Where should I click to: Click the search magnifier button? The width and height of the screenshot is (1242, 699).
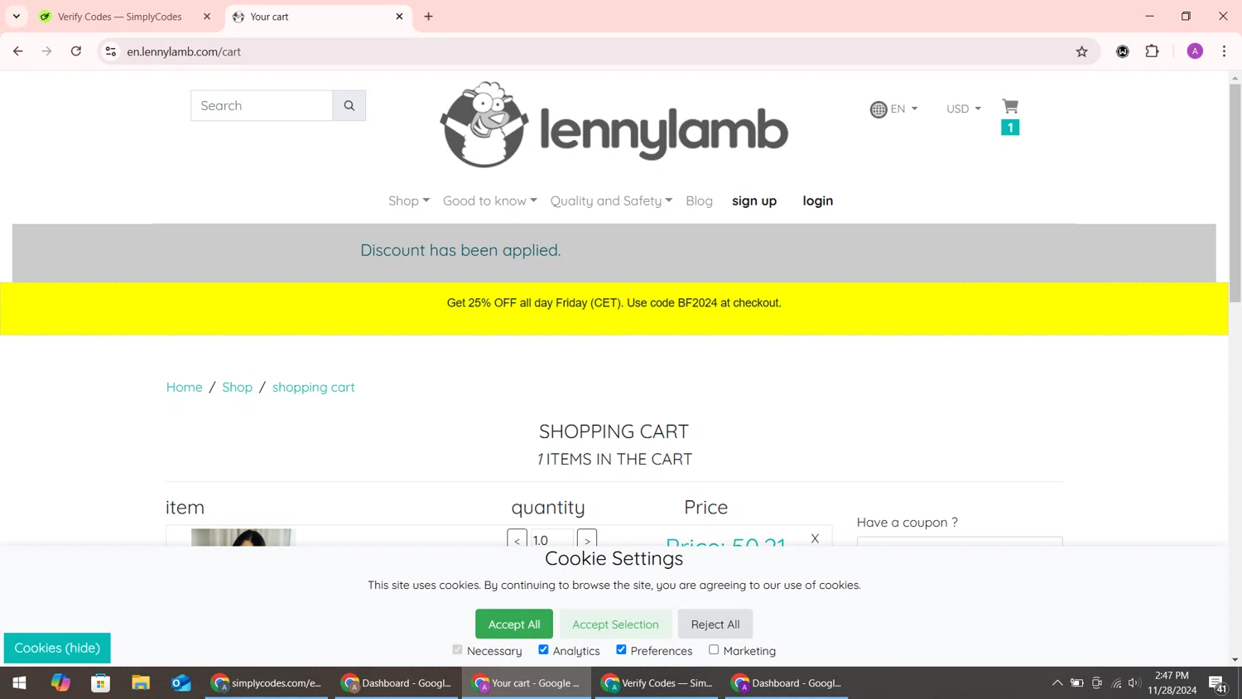point(349,106)
